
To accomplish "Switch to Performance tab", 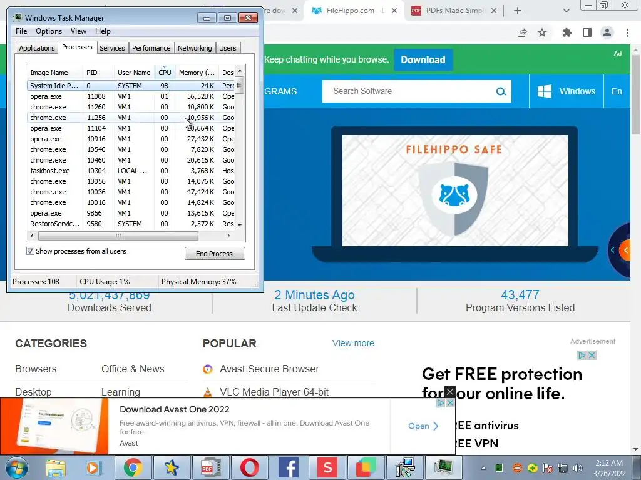I will (151, 48).
